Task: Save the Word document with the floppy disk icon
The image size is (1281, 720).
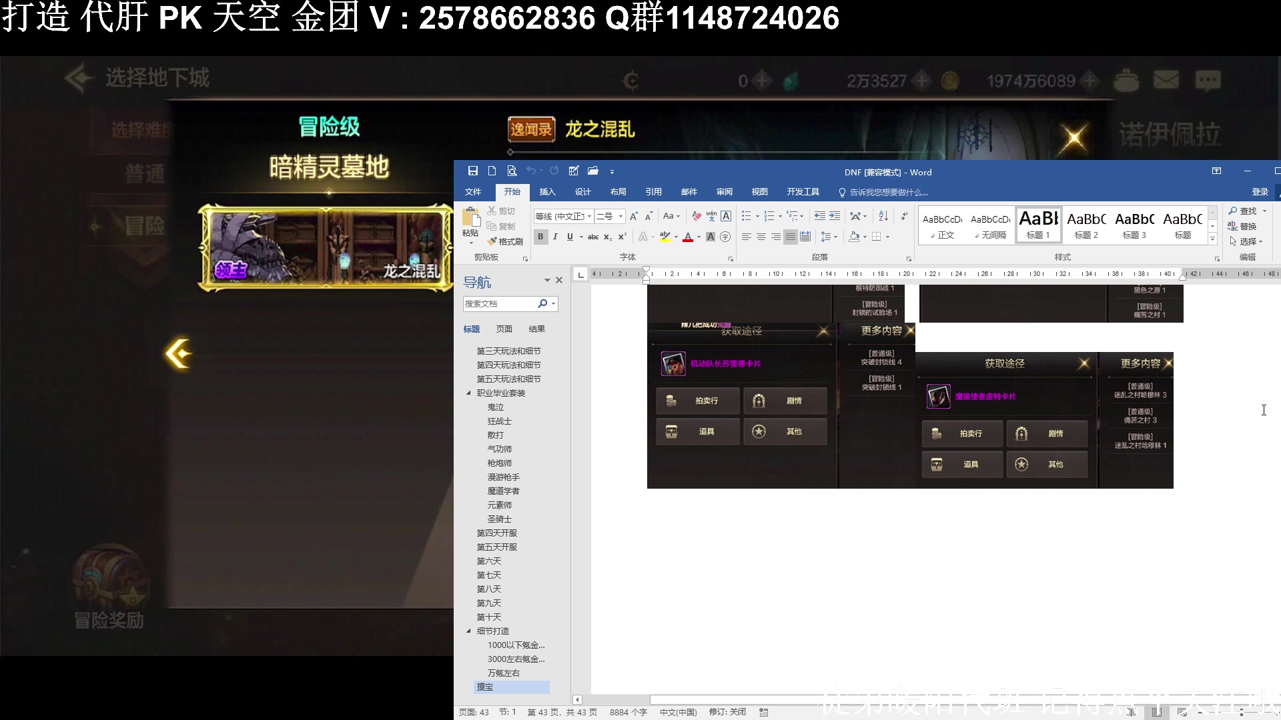Action: (472, 171)
